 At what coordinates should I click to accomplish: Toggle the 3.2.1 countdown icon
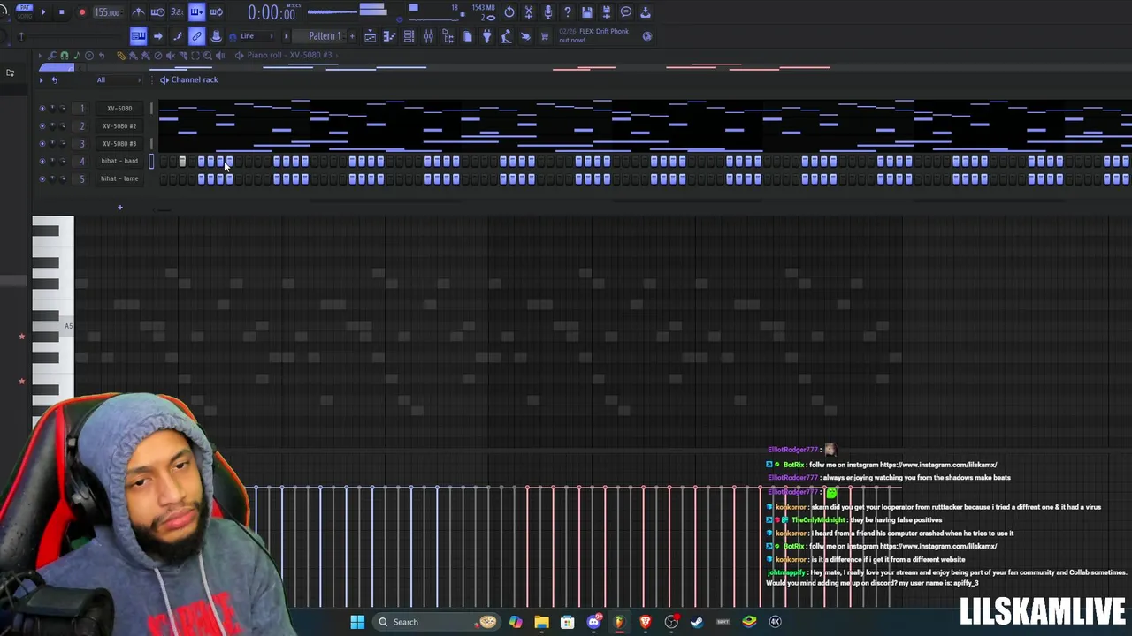click(177, 12)
